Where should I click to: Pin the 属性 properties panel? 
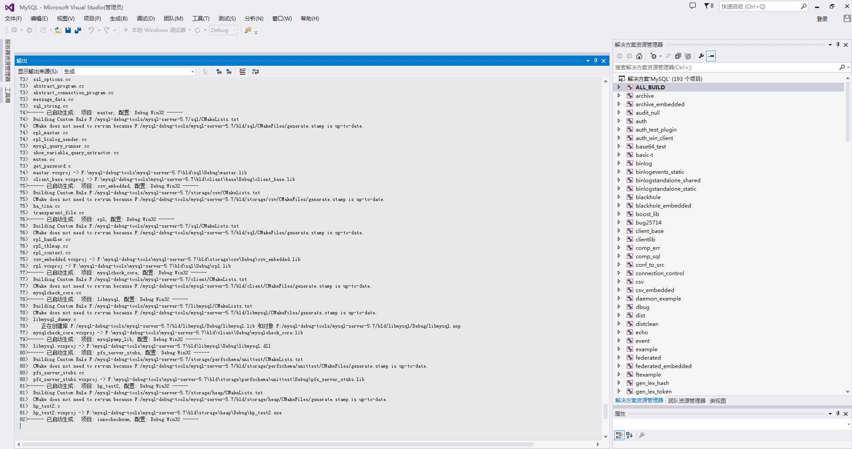coord(838,413)
